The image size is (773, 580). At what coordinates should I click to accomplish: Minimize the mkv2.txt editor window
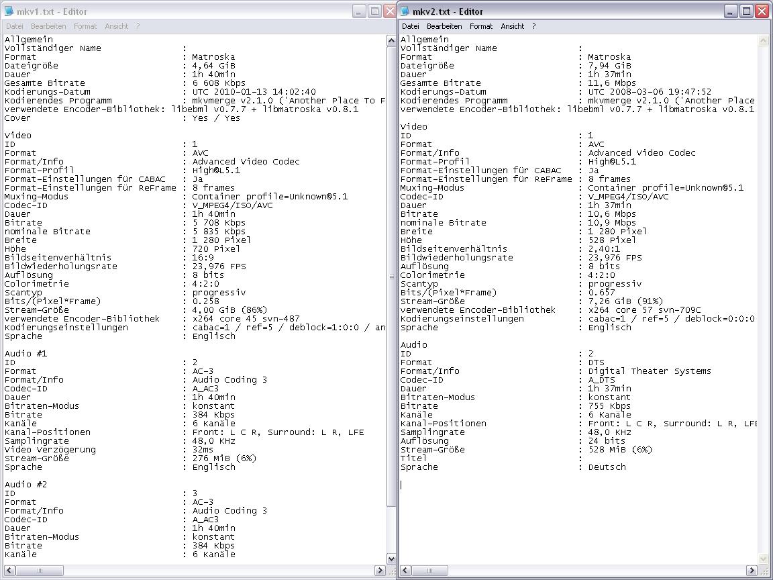point(731,11)
